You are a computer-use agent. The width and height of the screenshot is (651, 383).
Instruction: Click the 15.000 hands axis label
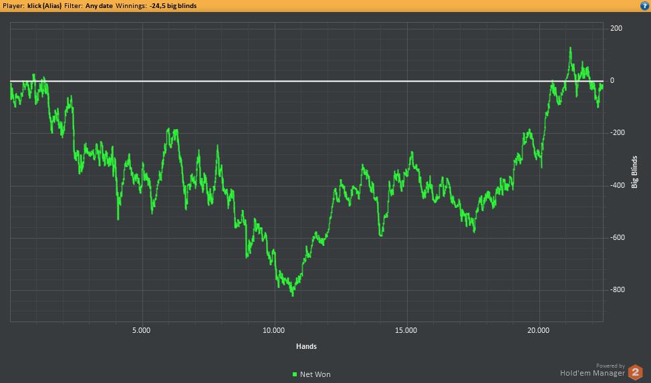(x=406, y=330)
